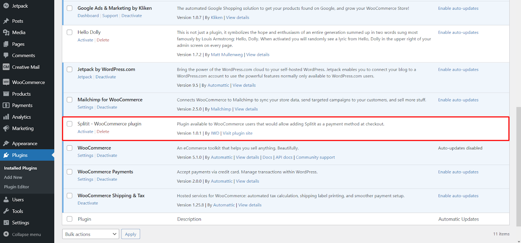Image resolution: width=521 pixels, height=243 pixels.
Task: Delete the Splitit WooCommerce plugin
Action: [x=103, y=132]
